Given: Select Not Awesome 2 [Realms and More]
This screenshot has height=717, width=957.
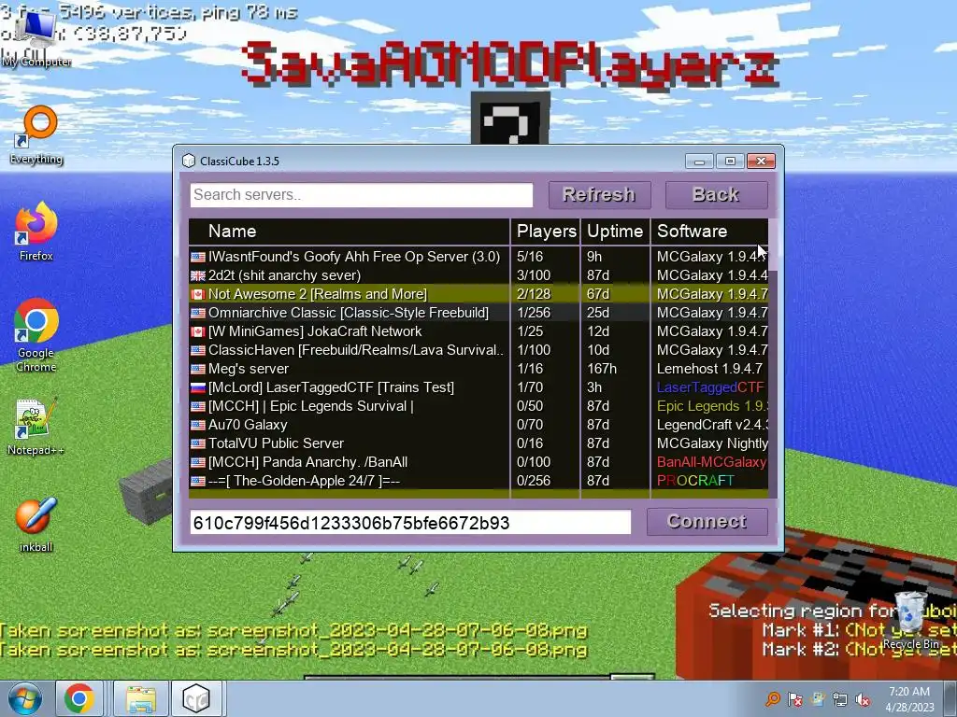Looking at the screenshot, I should click(478, 294).
